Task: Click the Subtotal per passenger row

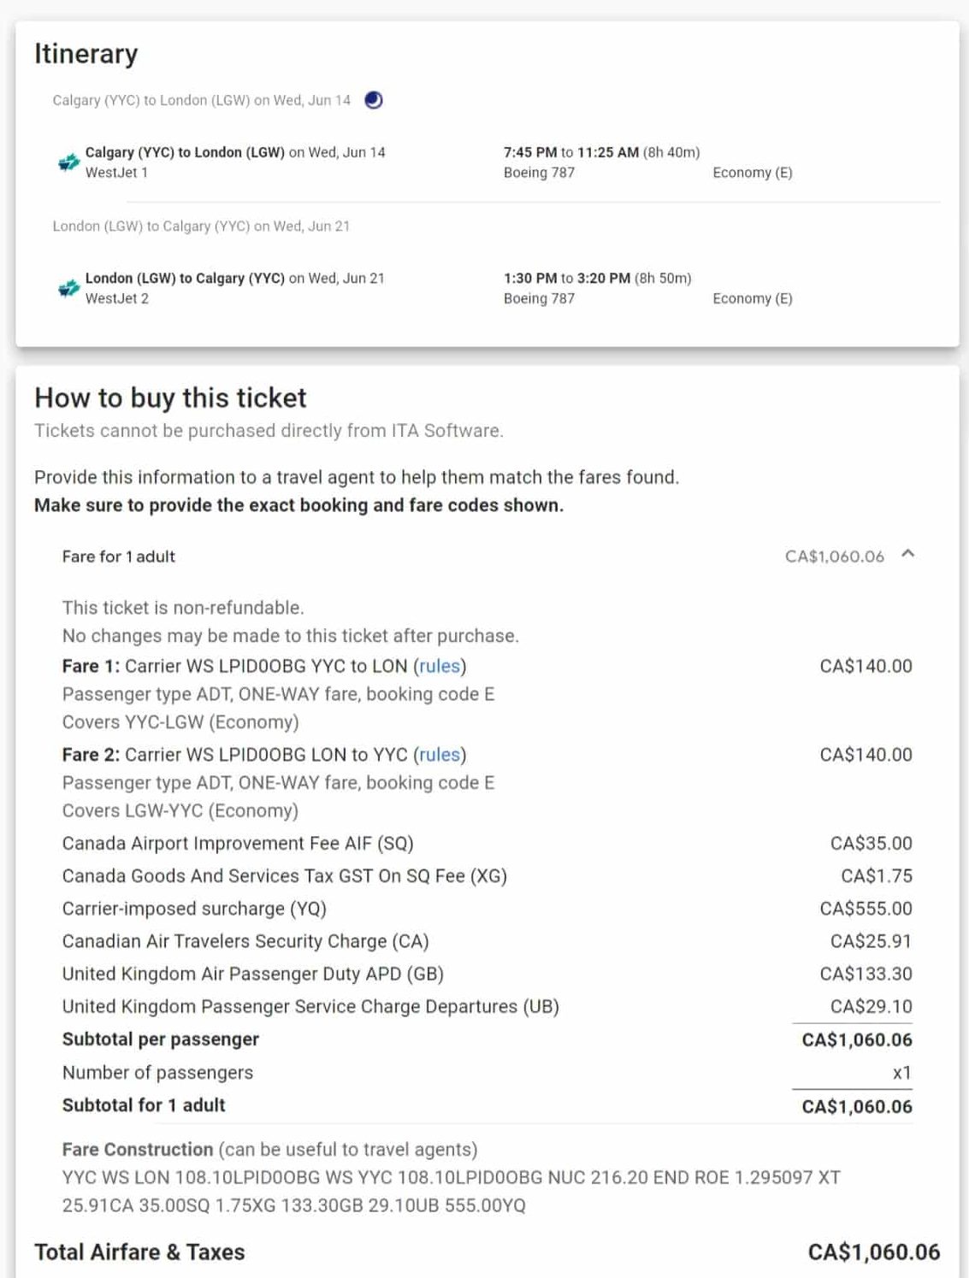Action: [x=160, y=1039]
